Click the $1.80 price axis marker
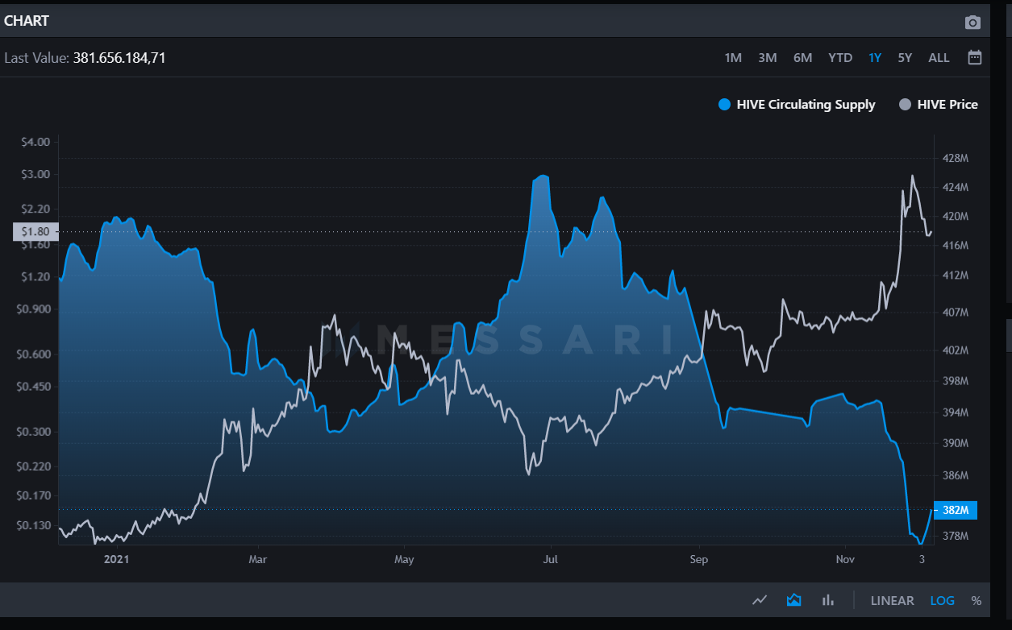Screen dimensions: 1012x630 34,232
